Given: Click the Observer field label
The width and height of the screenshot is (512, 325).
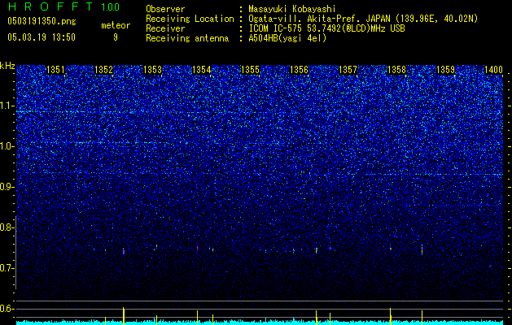Looking at the screenshot, I should (165, 9).
